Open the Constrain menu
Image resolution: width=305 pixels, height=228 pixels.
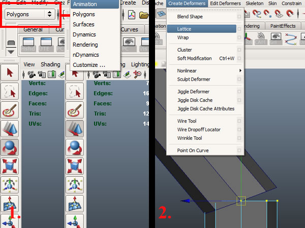[x=292, y=4]
